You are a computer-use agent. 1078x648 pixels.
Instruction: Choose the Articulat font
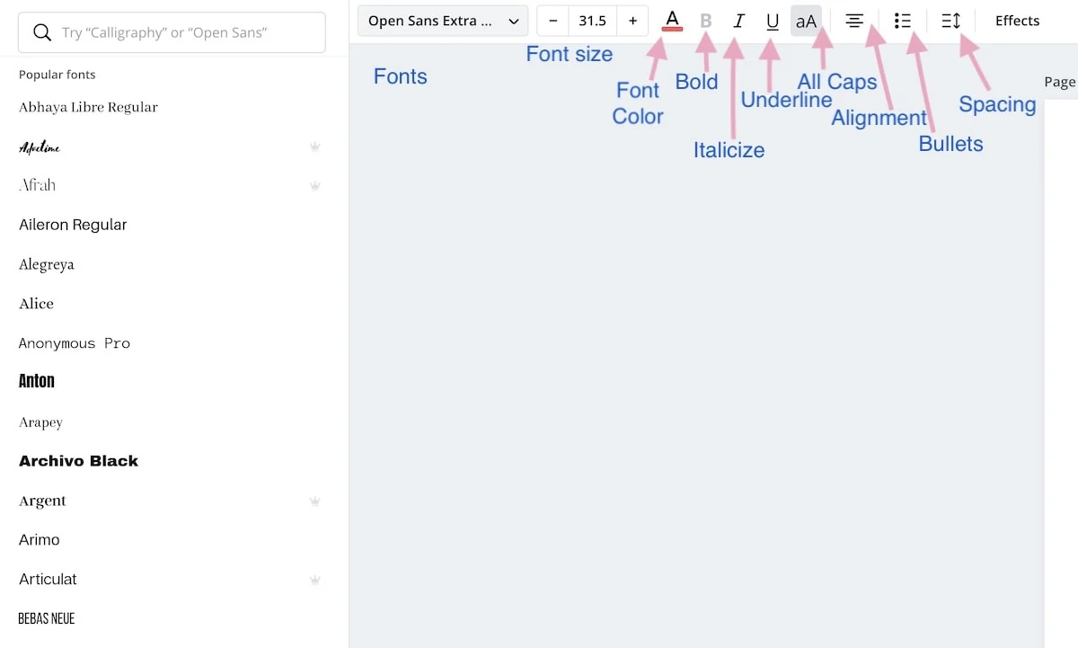pos(48,580)
